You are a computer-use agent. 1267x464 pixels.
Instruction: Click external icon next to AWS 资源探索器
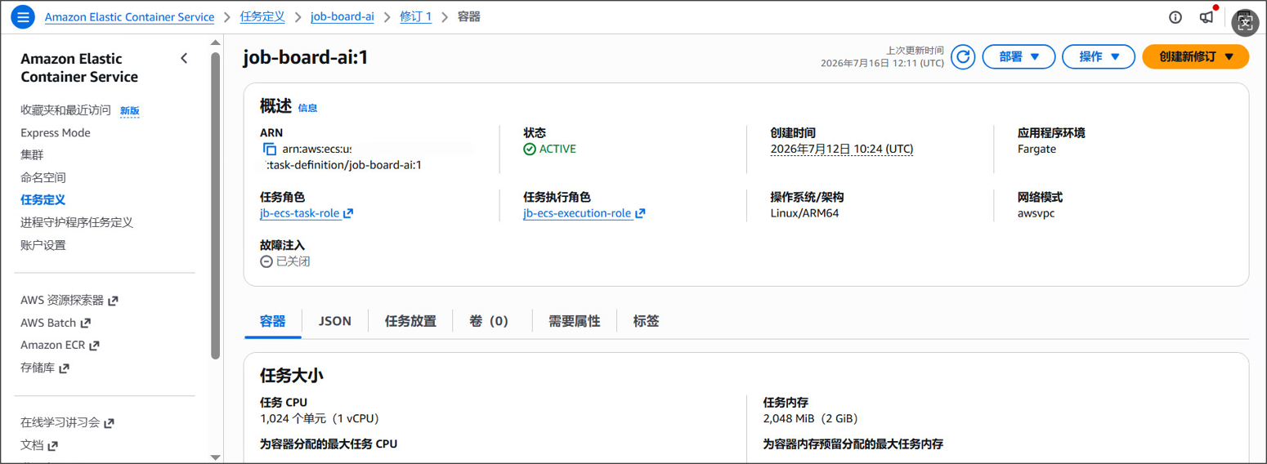113,301
